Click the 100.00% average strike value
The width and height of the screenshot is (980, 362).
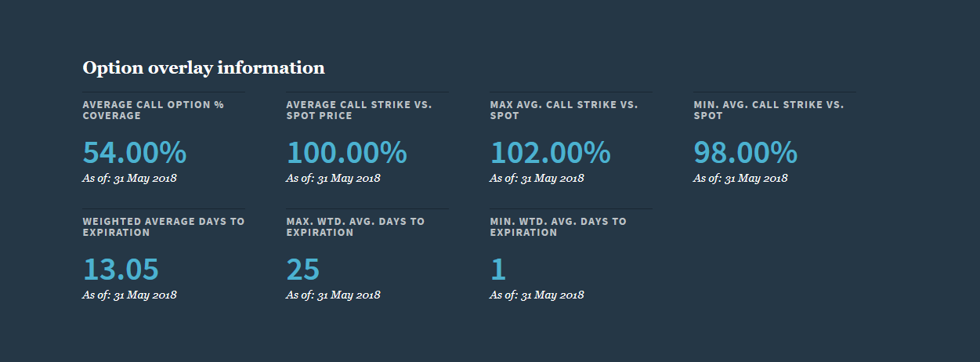click(x=346, y=152)
